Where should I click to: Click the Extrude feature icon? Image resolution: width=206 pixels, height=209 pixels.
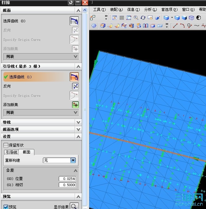click(103, 25)
